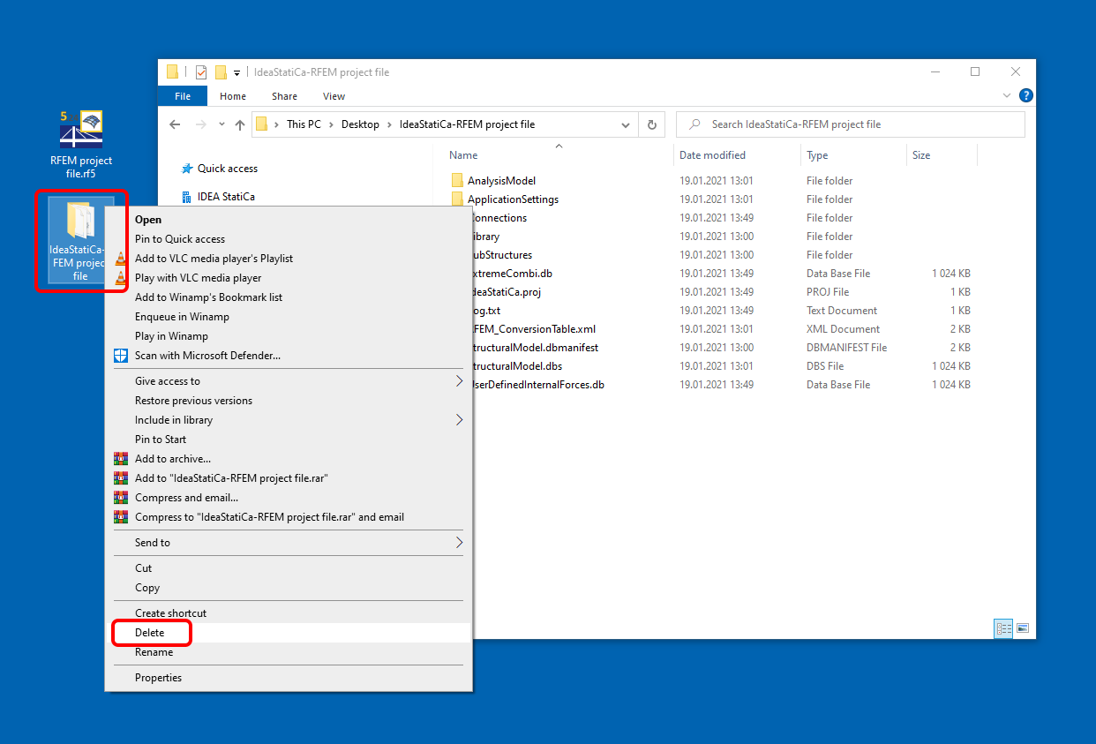The width and height of the screenshot is (1096, 744).
Task: Open the AnalysisModel folder
Action: pos(500,181)
